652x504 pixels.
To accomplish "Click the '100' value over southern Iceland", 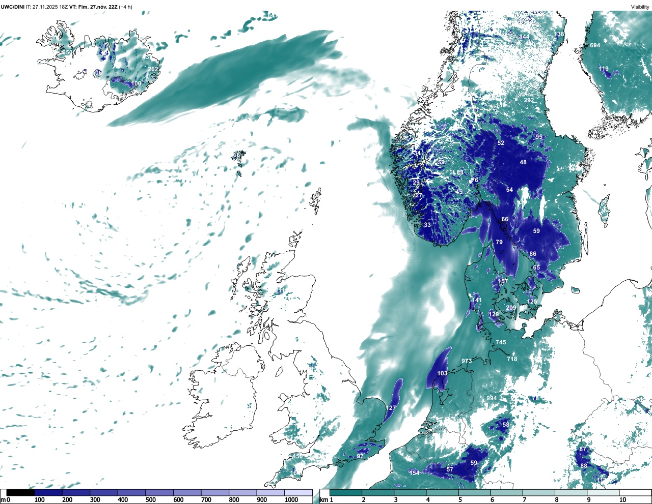I will point(137,84).
